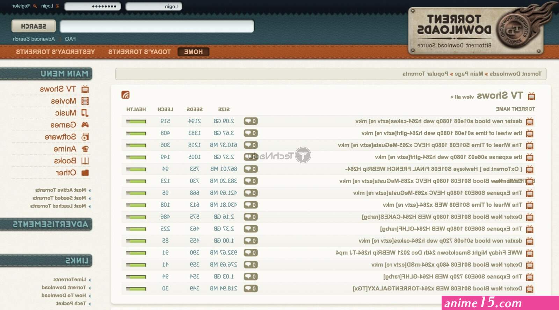Open the Tech Pocket link
The width and height of the screenshot is (559, 310).
(x=71, y=303)
